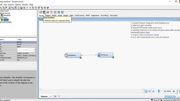Click the Forest diagram icon in project tree

2,20
